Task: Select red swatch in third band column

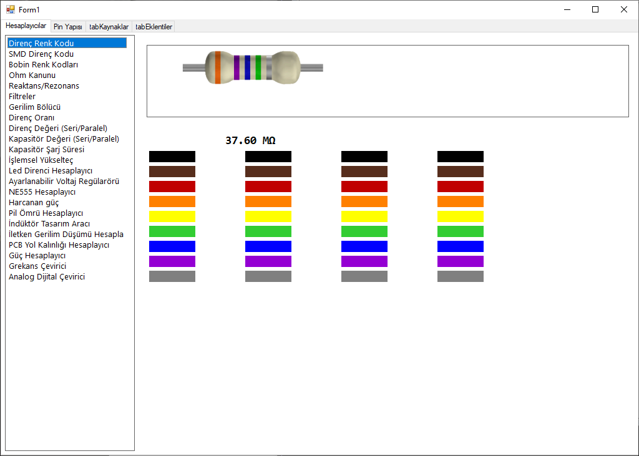Action: [364, 187]
